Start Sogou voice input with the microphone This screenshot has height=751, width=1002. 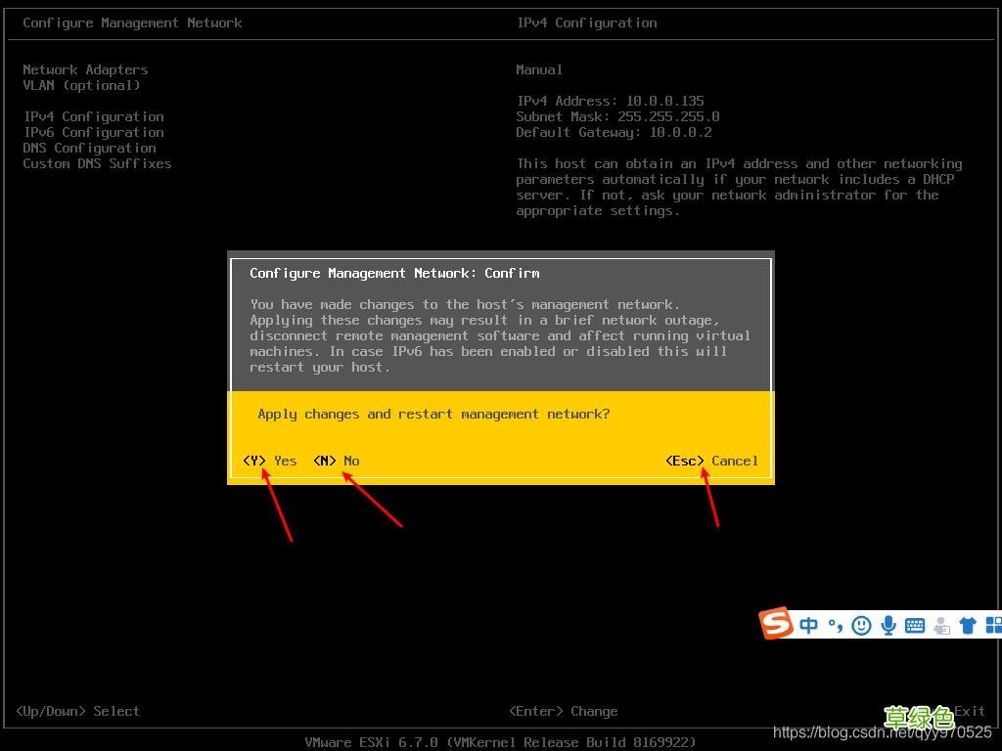click(x=888, y=625)
